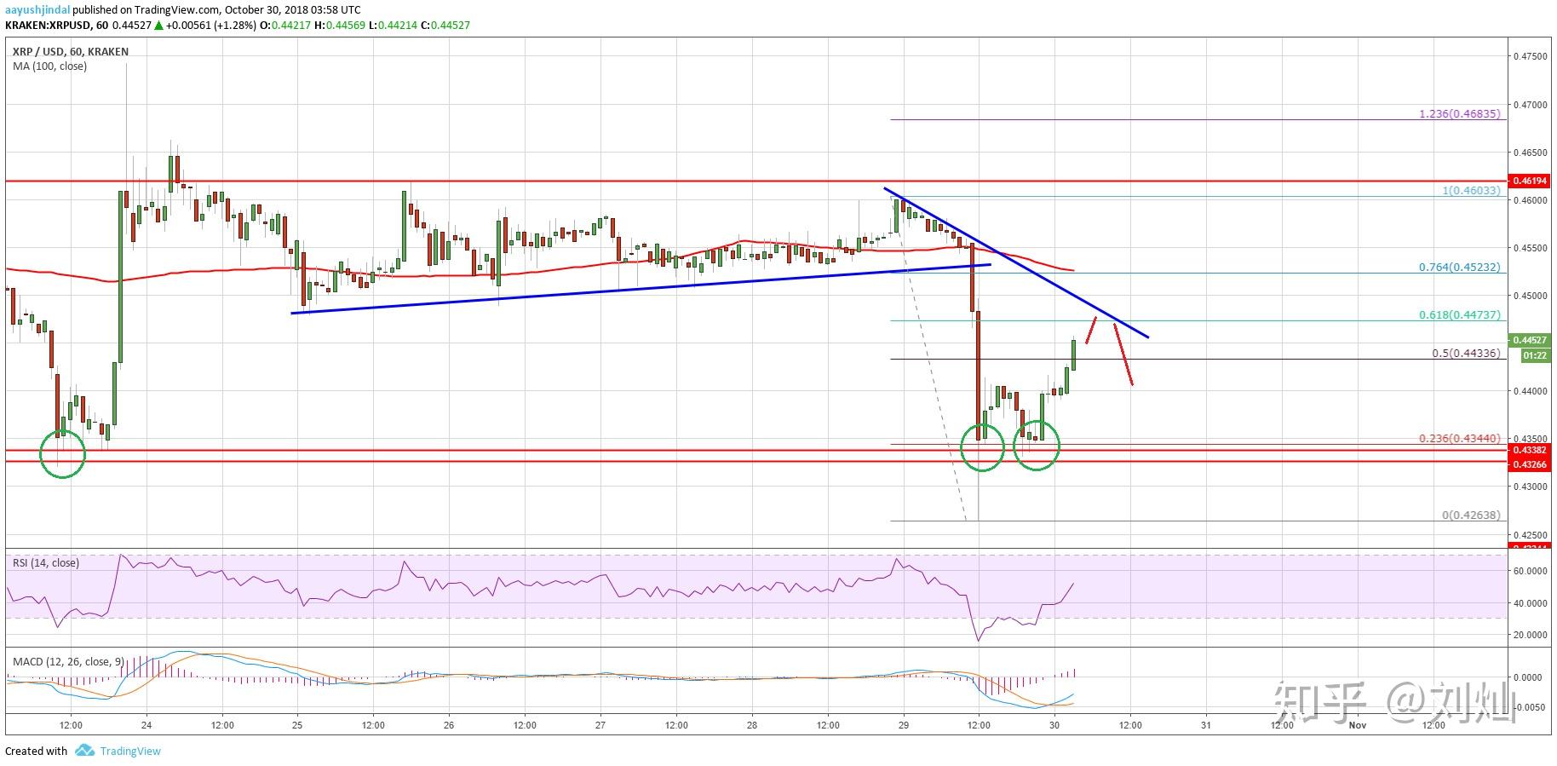Open the TradingView link in footer
This screenshot has width=1557, height=766.
coord(129,752)
